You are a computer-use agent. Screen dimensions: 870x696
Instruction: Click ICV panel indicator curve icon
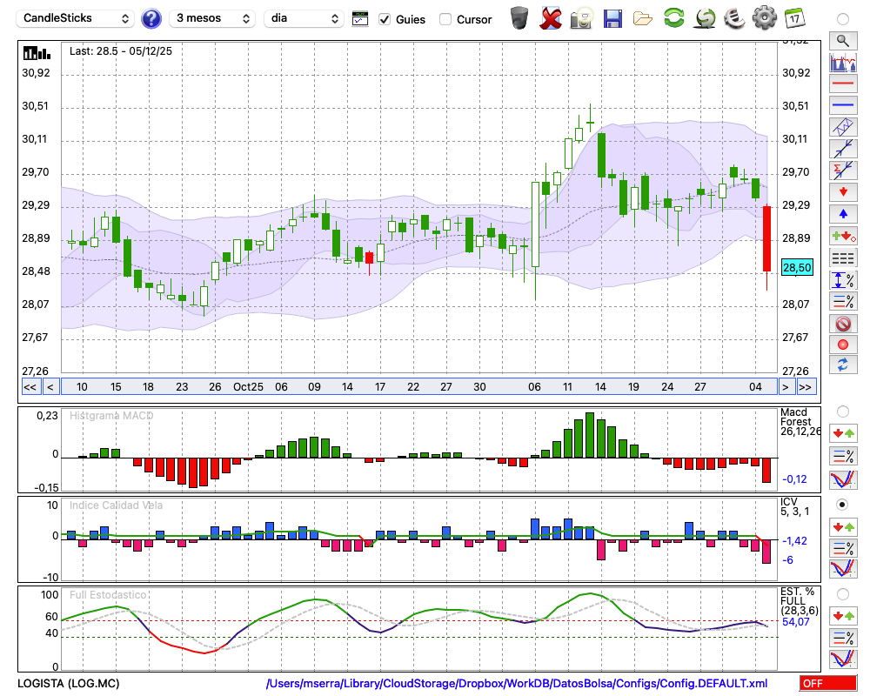[x=843, y=568]
